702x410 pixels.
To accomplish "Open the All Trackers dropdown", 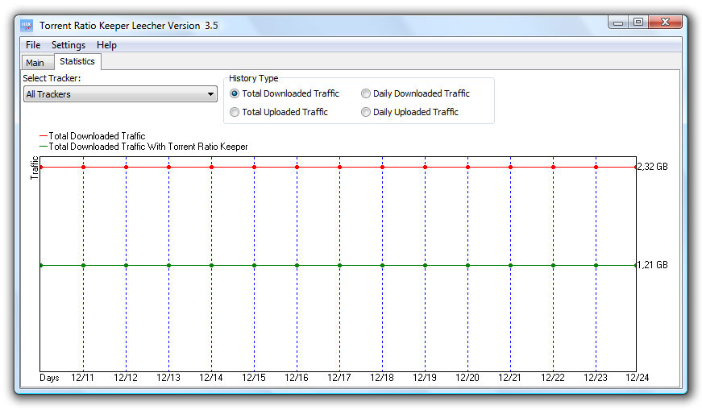I will click(x=120, y=94).
